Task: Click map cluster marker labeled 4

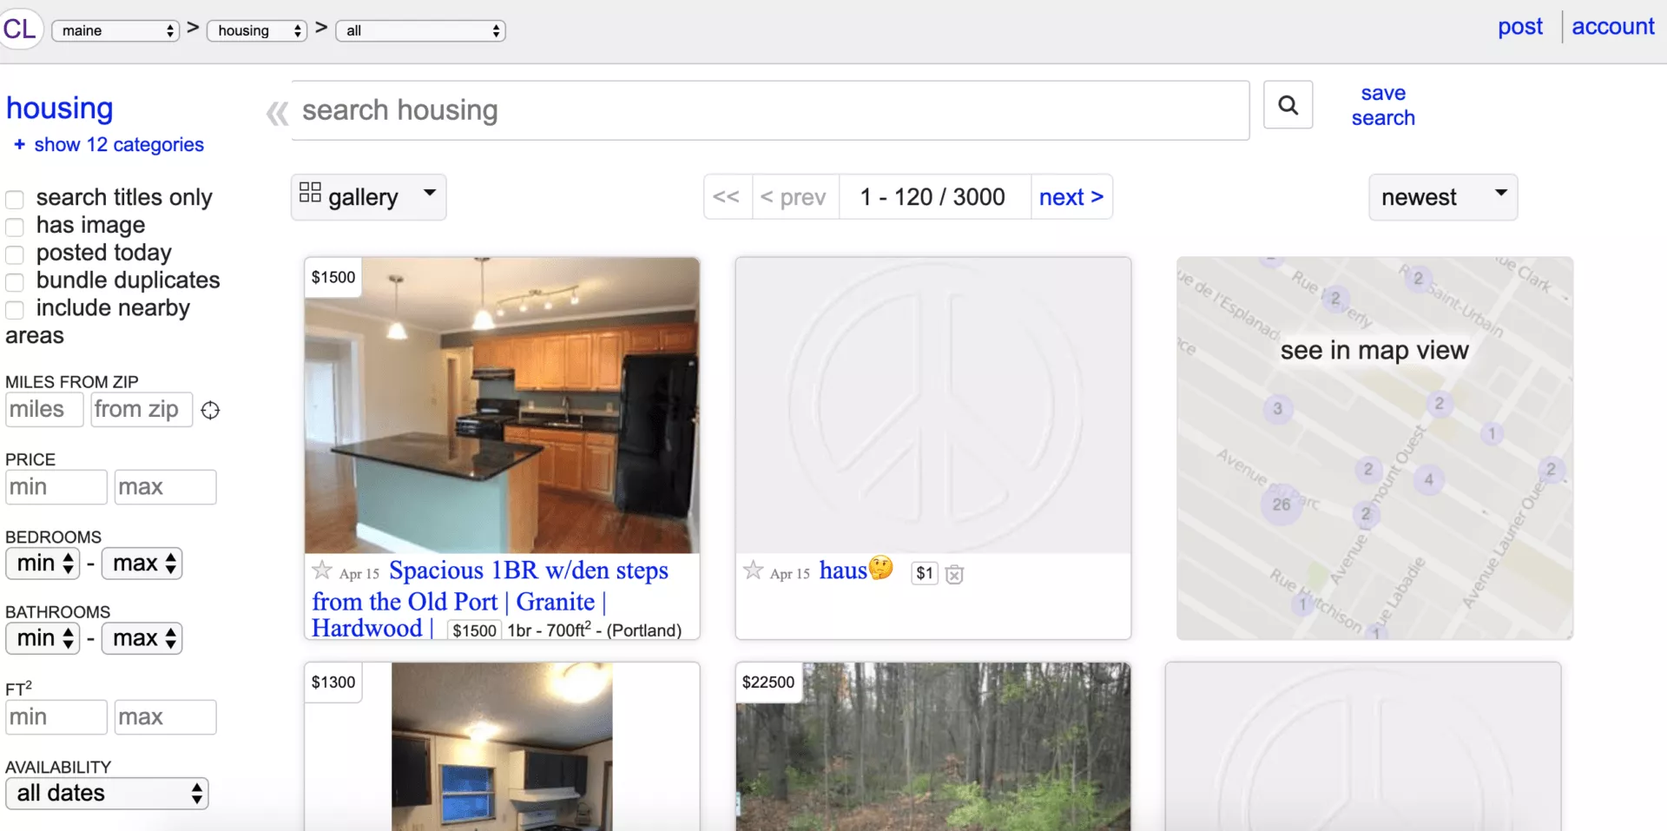Action: [1429, 479]
